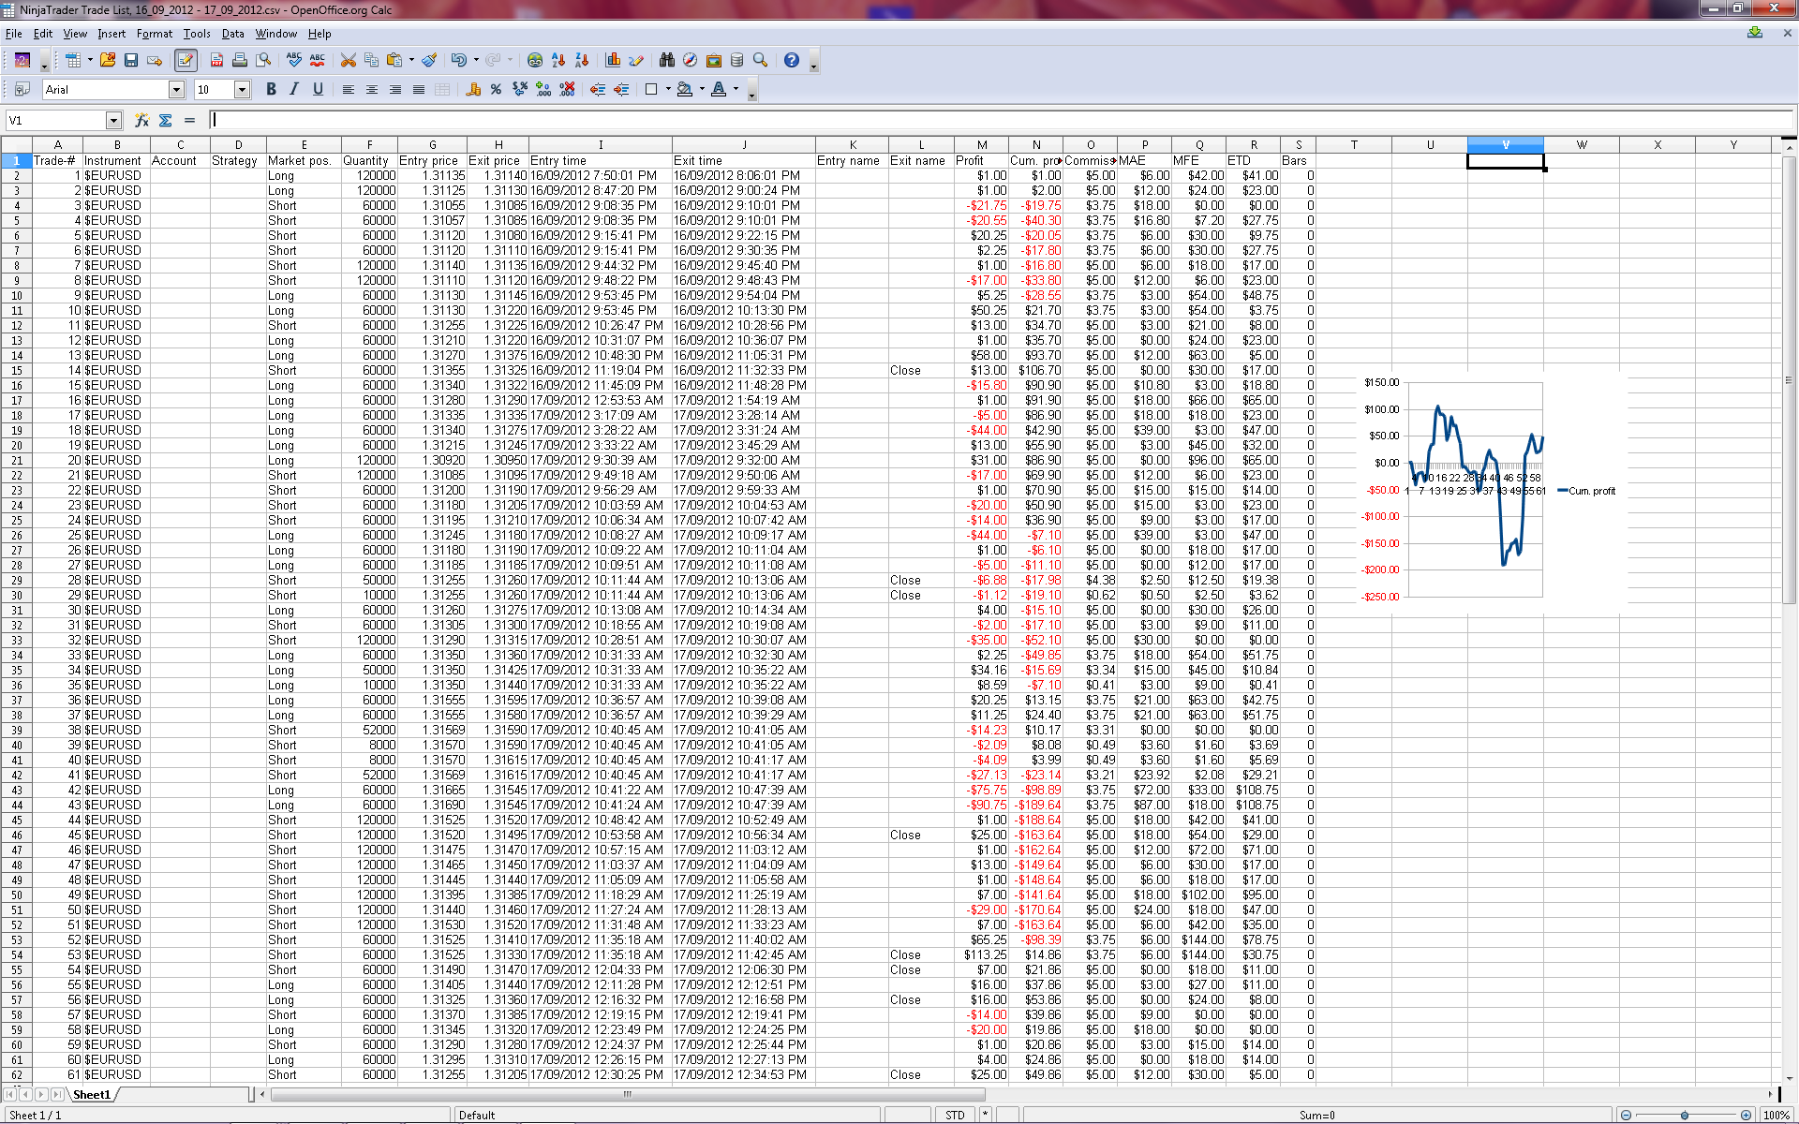Send the document as e-mail

tap(155, 60)
